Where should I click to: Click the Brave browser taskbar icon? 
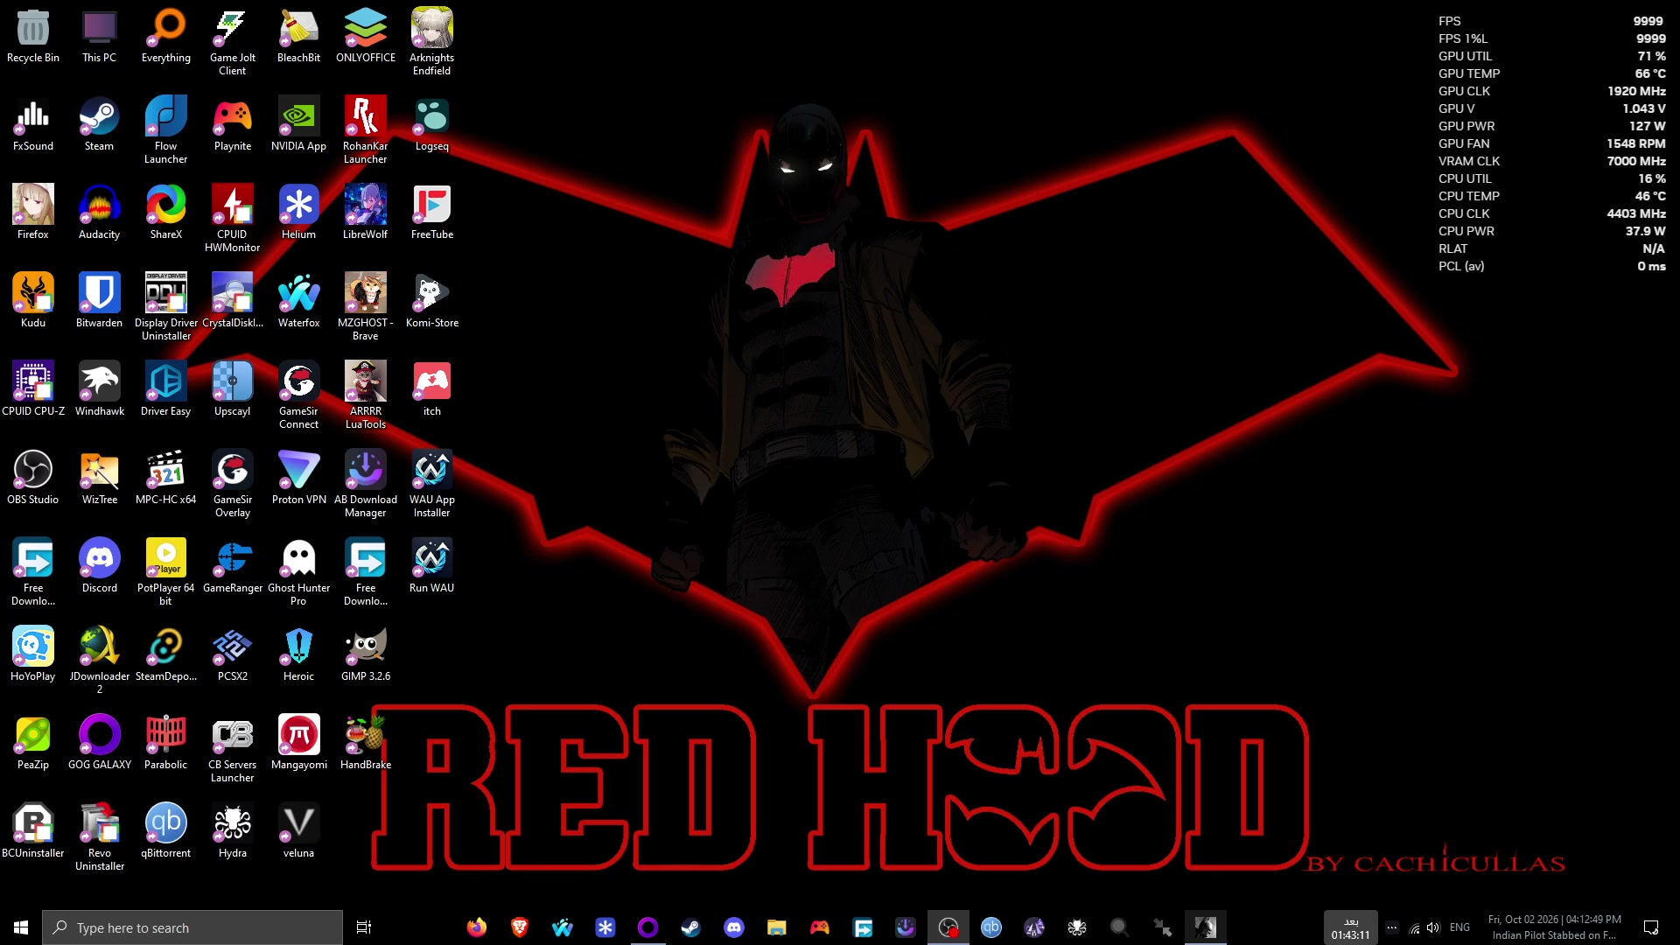(520, 927)
